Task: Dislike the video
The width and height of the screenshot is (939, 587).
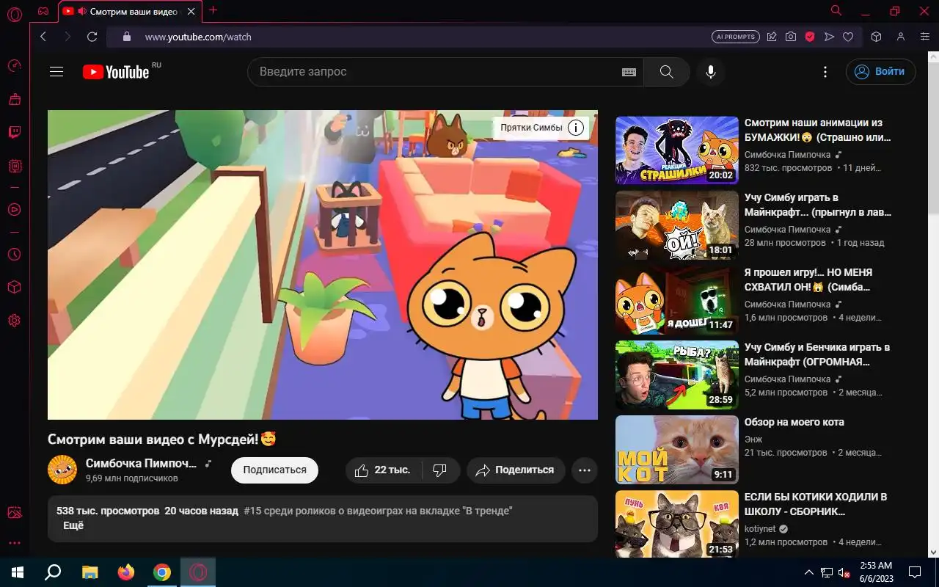Action: 440,470
